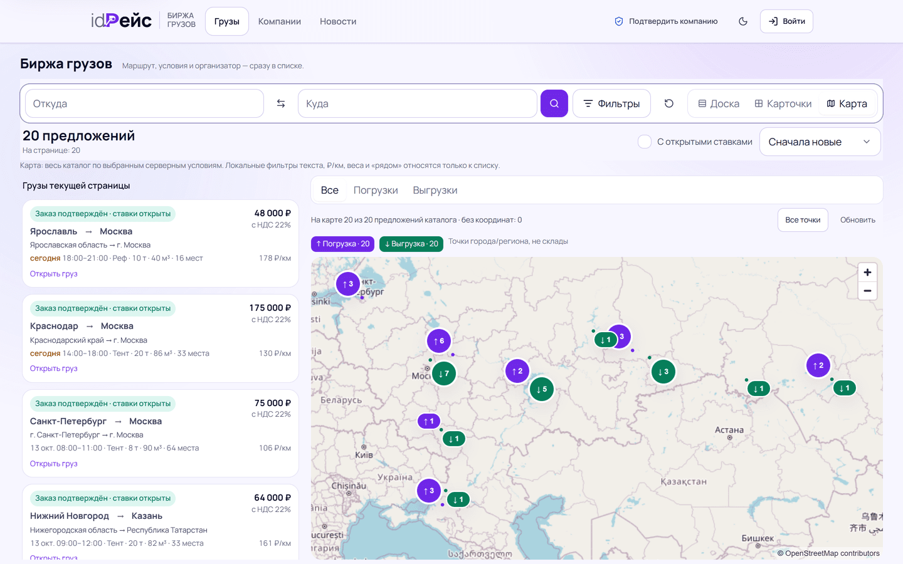Click the purple ↑2 cluster left of ↓5
903x564 pixels.
coord(517,371)
